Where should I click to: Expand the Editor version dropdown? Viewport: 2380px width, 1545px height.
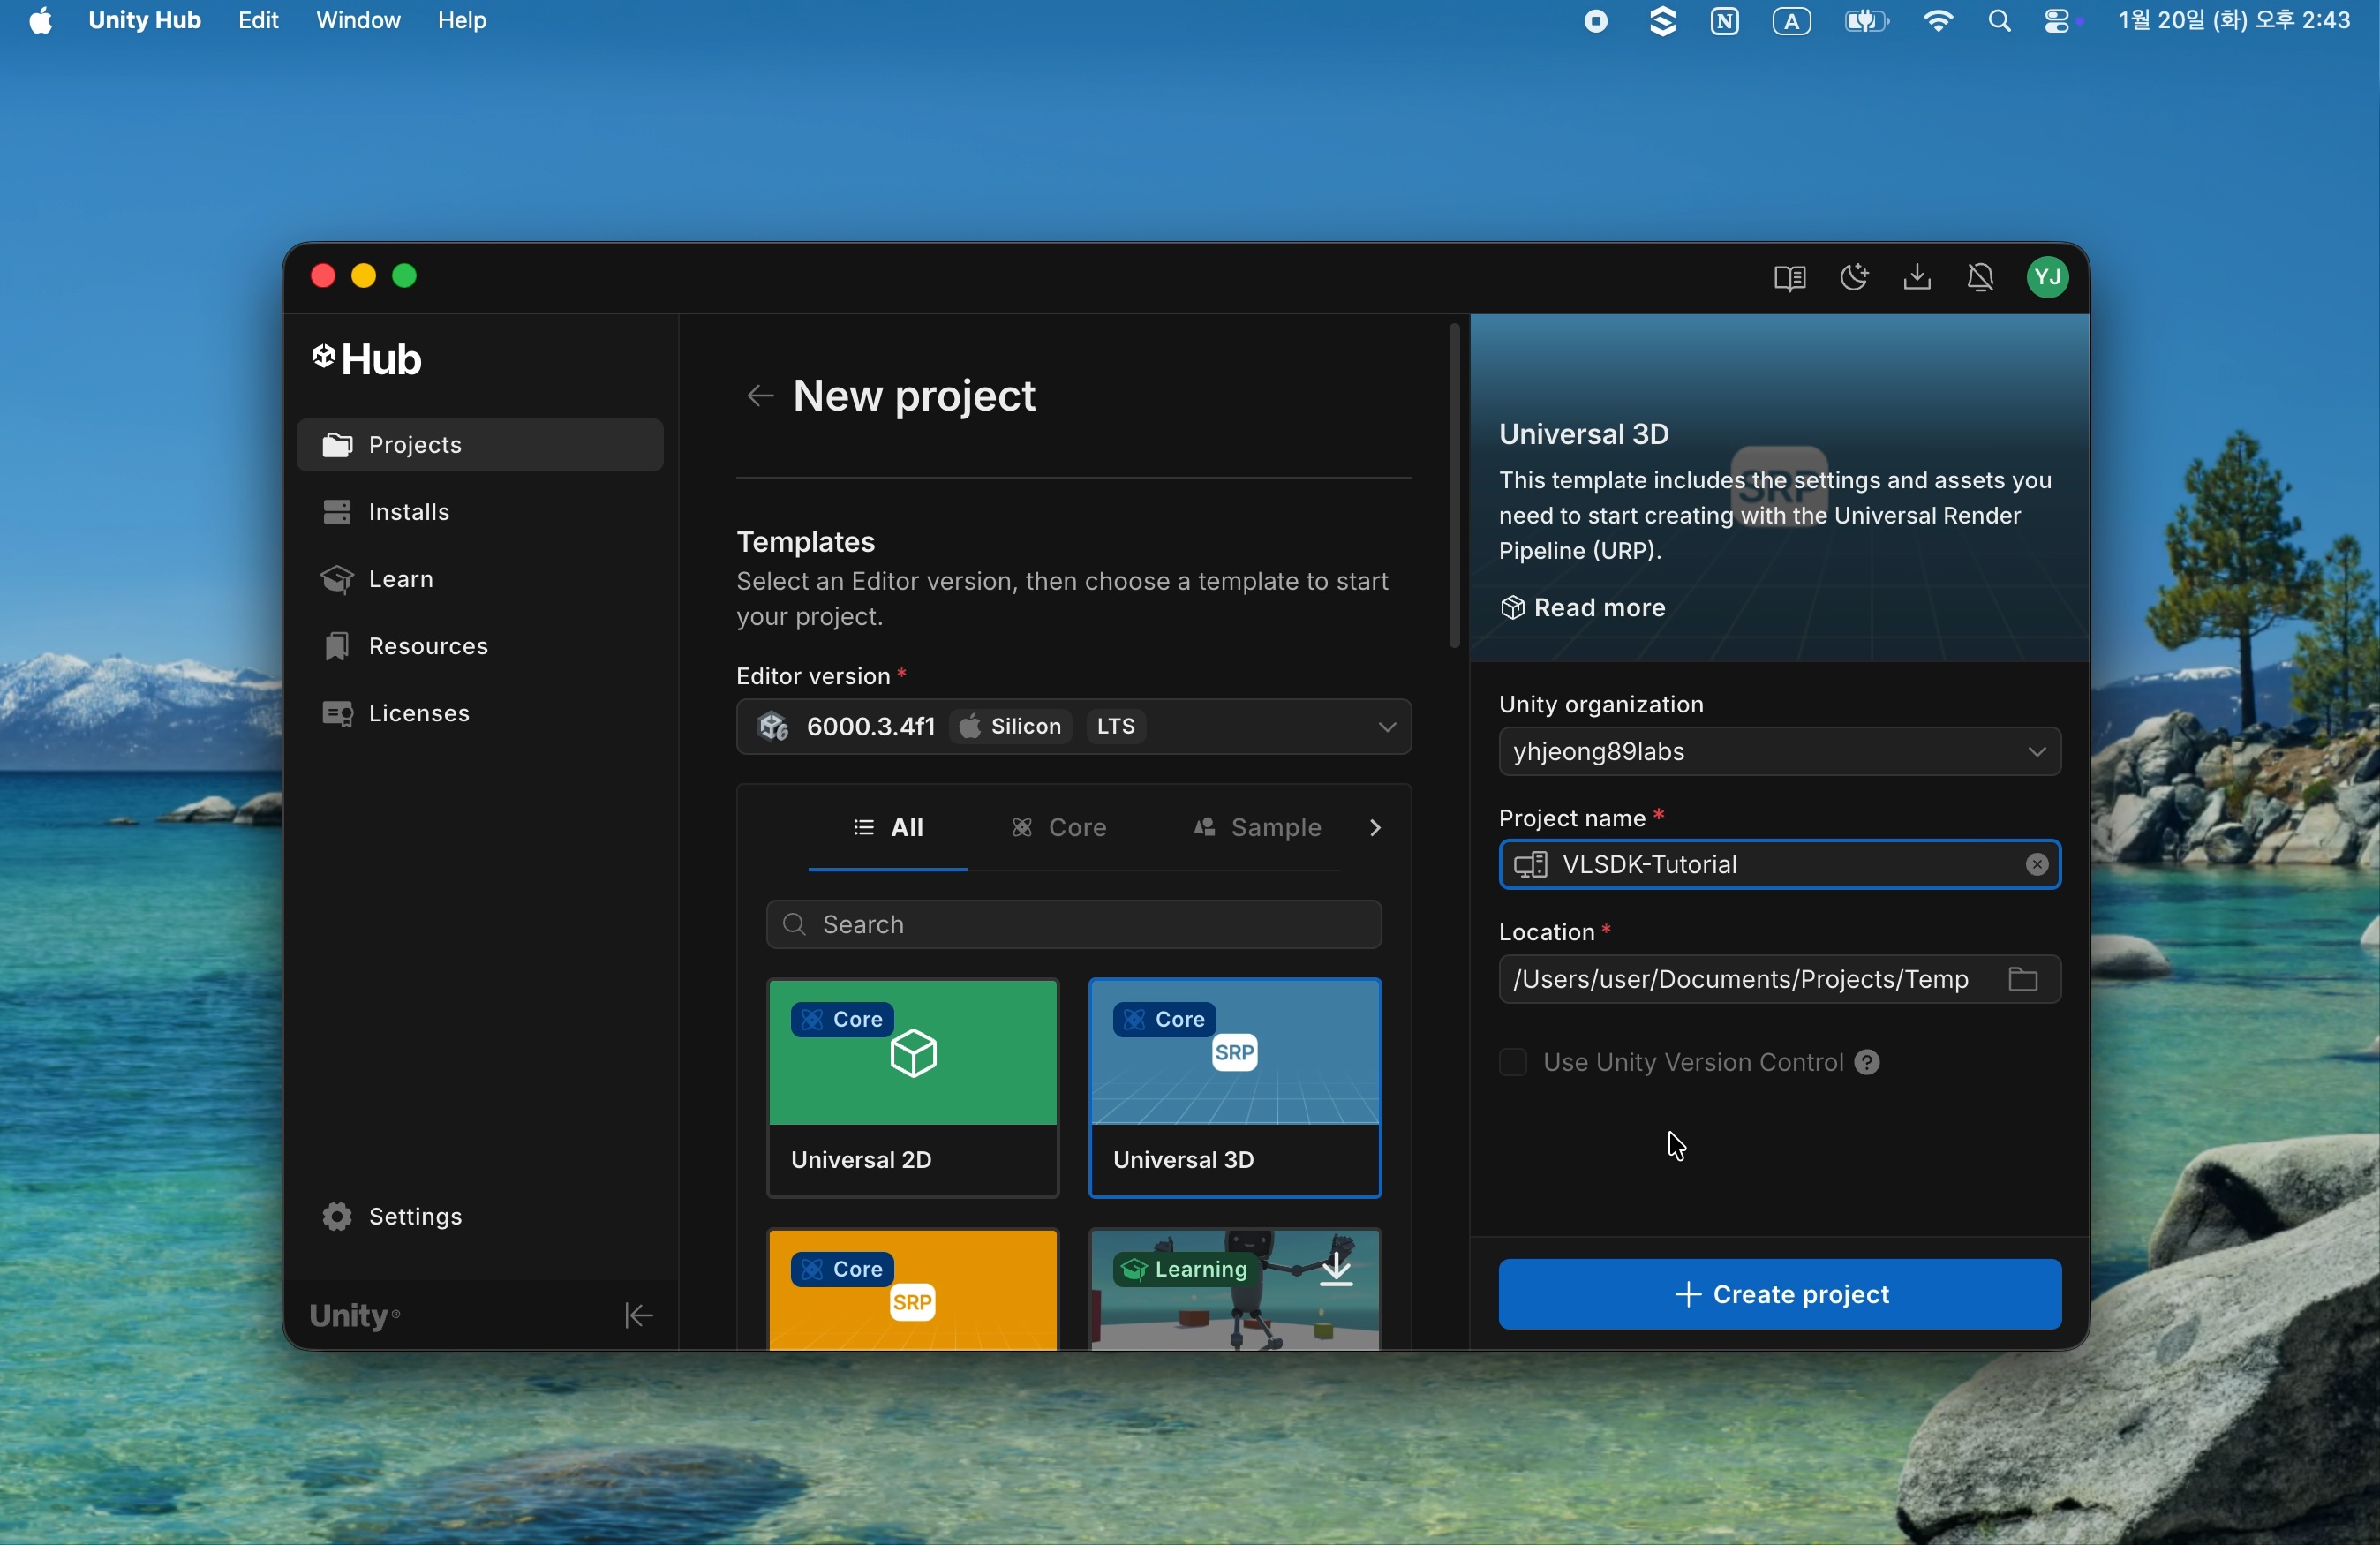tap(1386, 728)
